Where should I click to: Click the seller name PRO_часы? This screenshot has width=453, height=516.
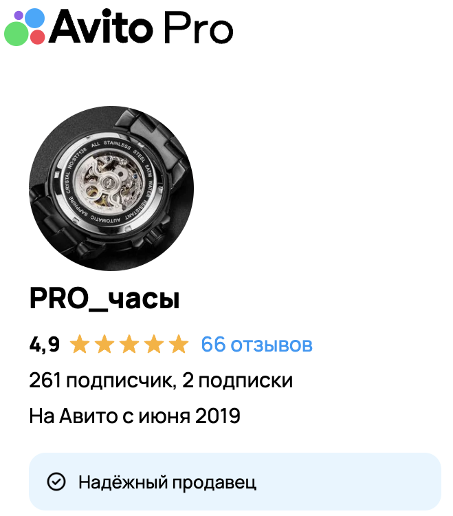tap(104, 299)
